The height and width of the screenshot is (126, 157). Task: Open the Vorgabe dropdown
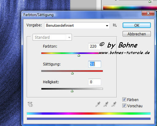pos(77,26)
